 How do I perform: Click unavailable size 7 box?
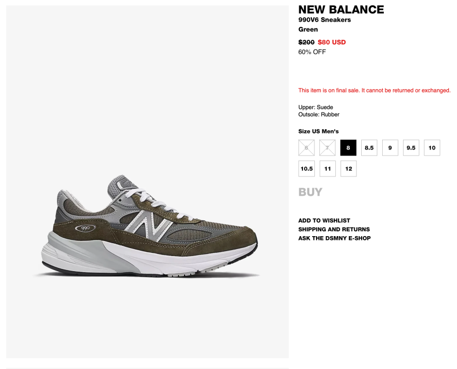pyautogui.click(x=327, y=148)
